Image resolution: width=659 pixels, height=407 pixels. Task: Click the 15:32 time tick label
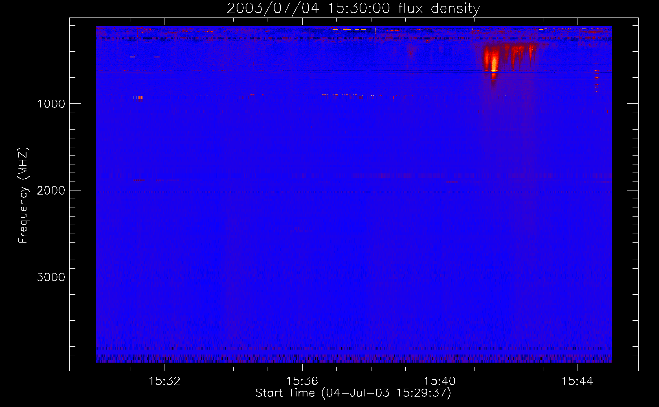point(165,381)
